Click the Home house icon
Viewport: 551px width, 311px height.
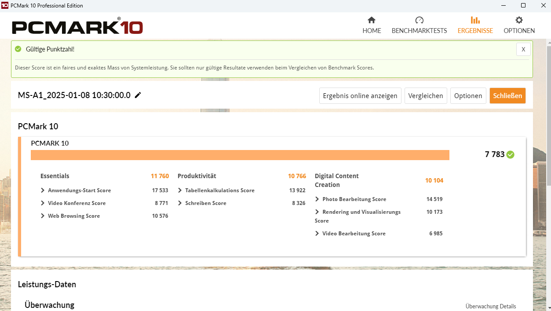372,20
